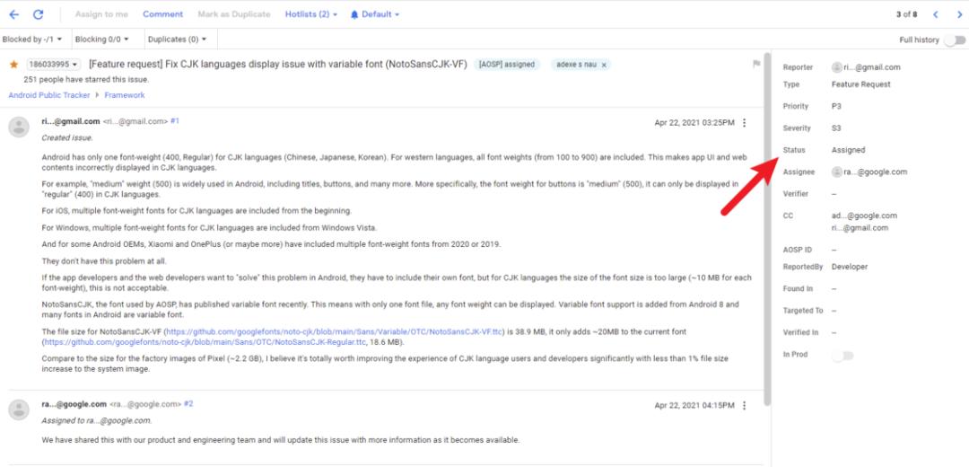The height and width of the screenshot is (467, 969).
Task: Open issue ID 186033995 dropdown
Action: click(53, 65)
